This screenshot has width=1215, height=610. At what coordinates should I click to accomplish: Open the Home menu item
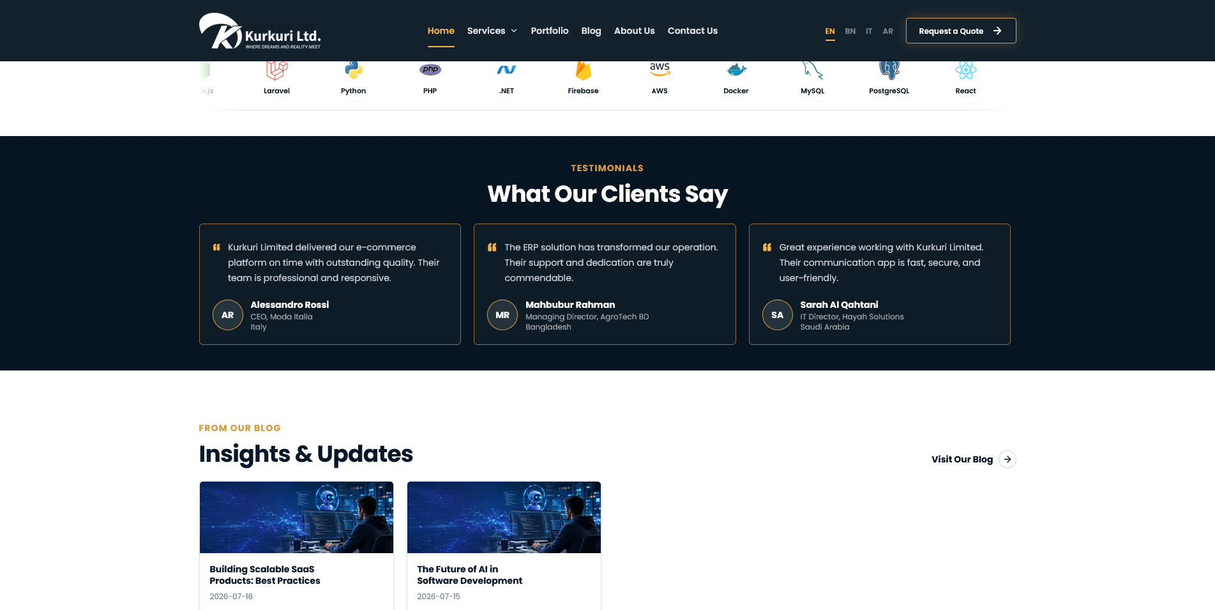point(441,31)
